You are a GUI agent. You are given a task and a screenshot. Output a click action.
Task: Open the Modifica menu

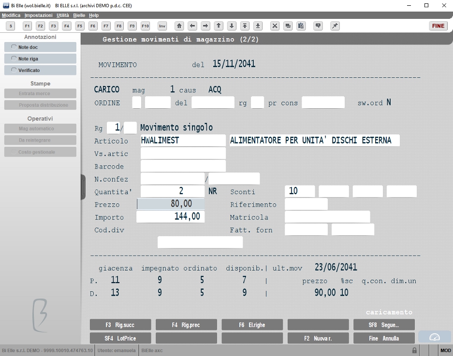11,15
